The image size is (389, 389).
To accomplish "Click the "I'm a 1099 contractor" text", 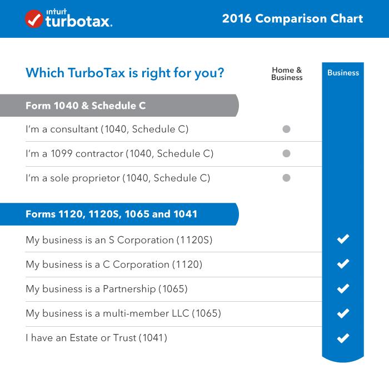I will [119, 154].
